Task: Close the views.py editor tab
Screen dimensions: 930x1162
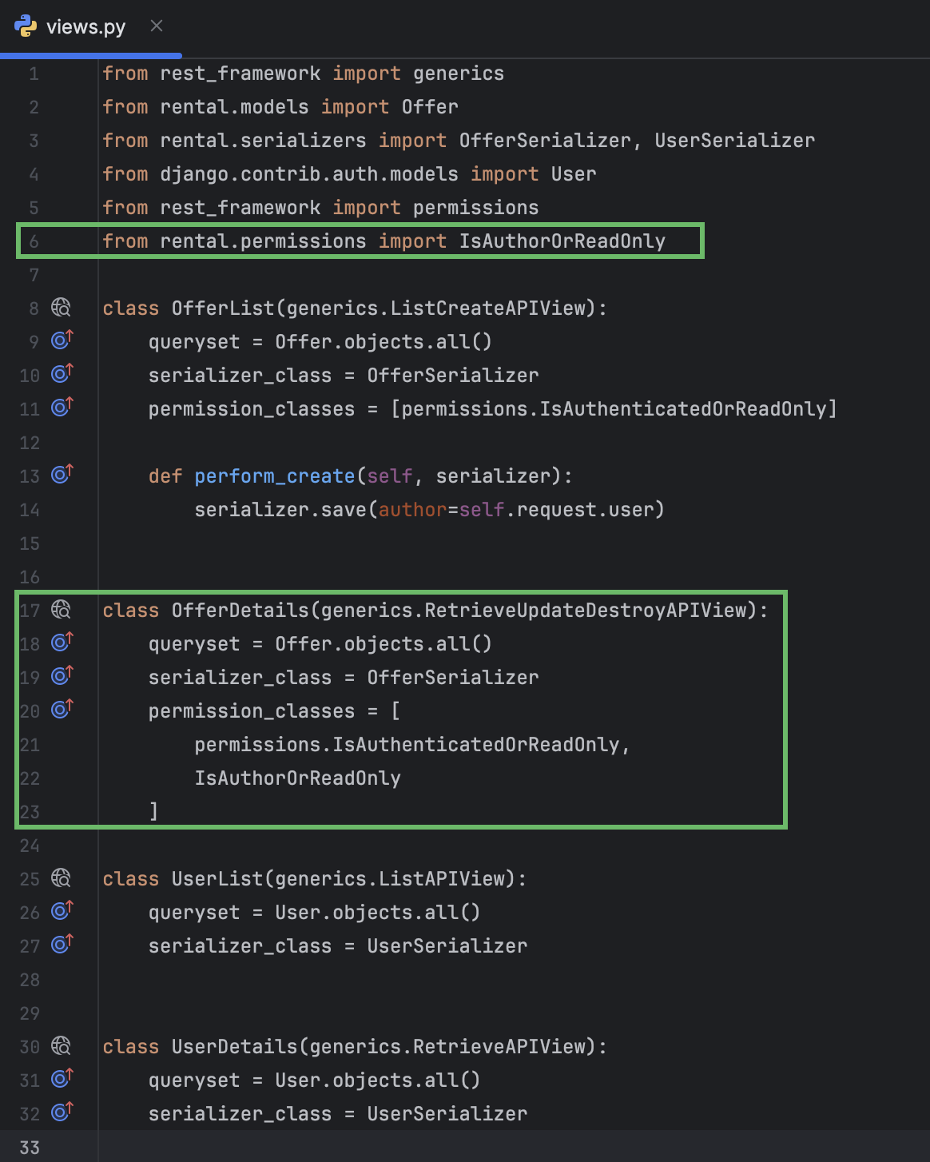Action: [156, 26]
